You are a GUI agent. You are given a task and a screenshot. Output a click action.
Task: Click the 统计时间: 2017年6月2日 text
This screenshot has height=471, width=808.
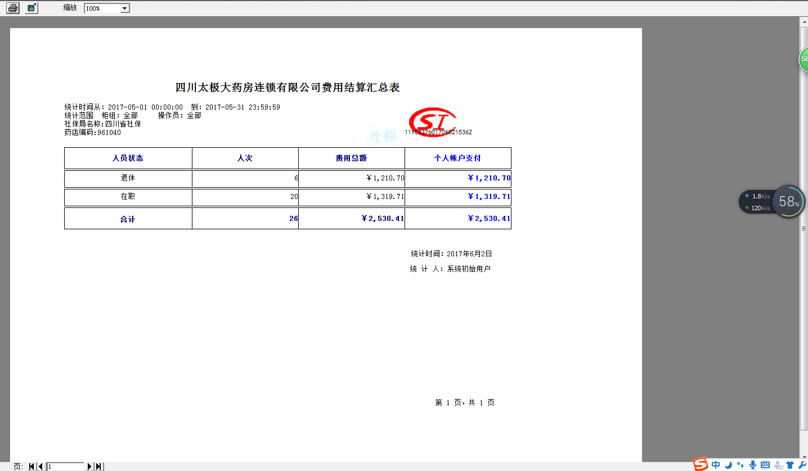[x=451, y=254]
